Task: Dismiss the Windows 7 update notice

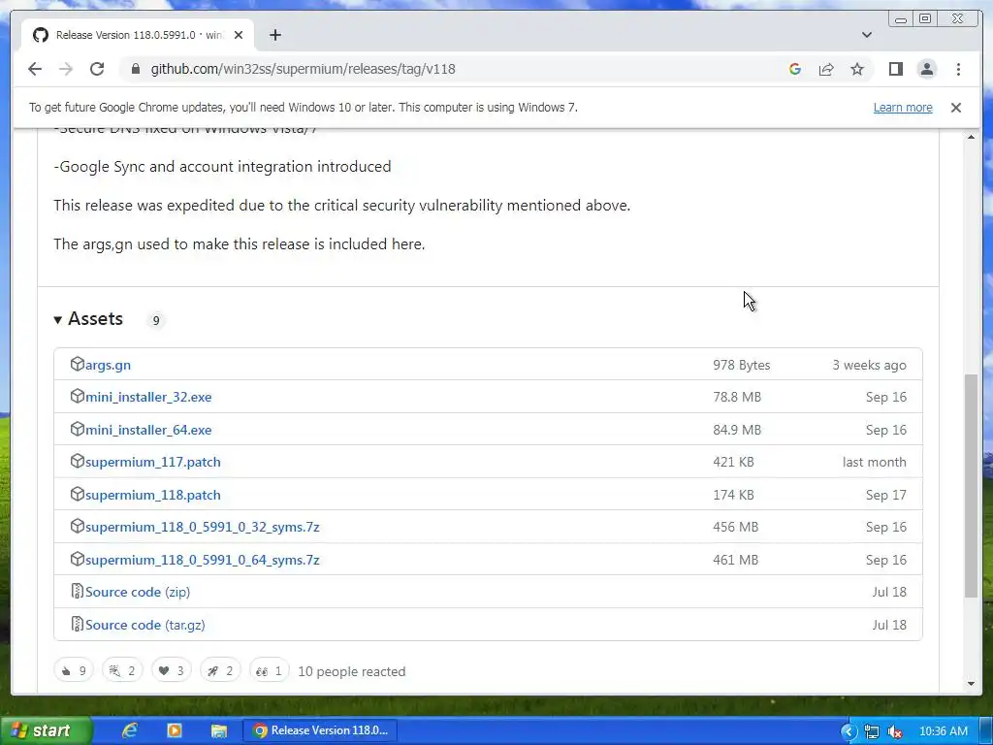Action: [x=955, y=108]
